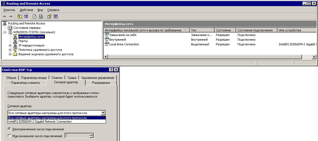The height and width of the screenshot is (141, 318).
Task: Switch to the Параметры входа tab
Action: tap(34, 78)
